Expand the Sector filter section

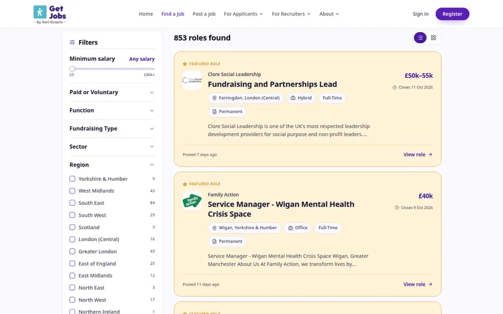coord(112,146)
